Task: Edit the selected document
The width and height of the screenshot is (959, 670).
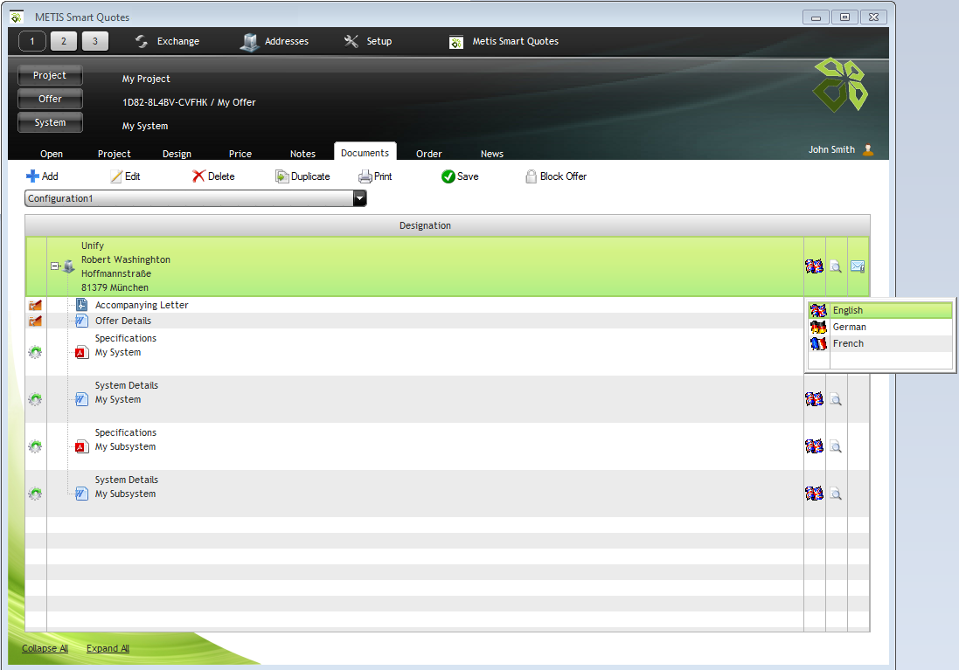Action: click(125, 176)
